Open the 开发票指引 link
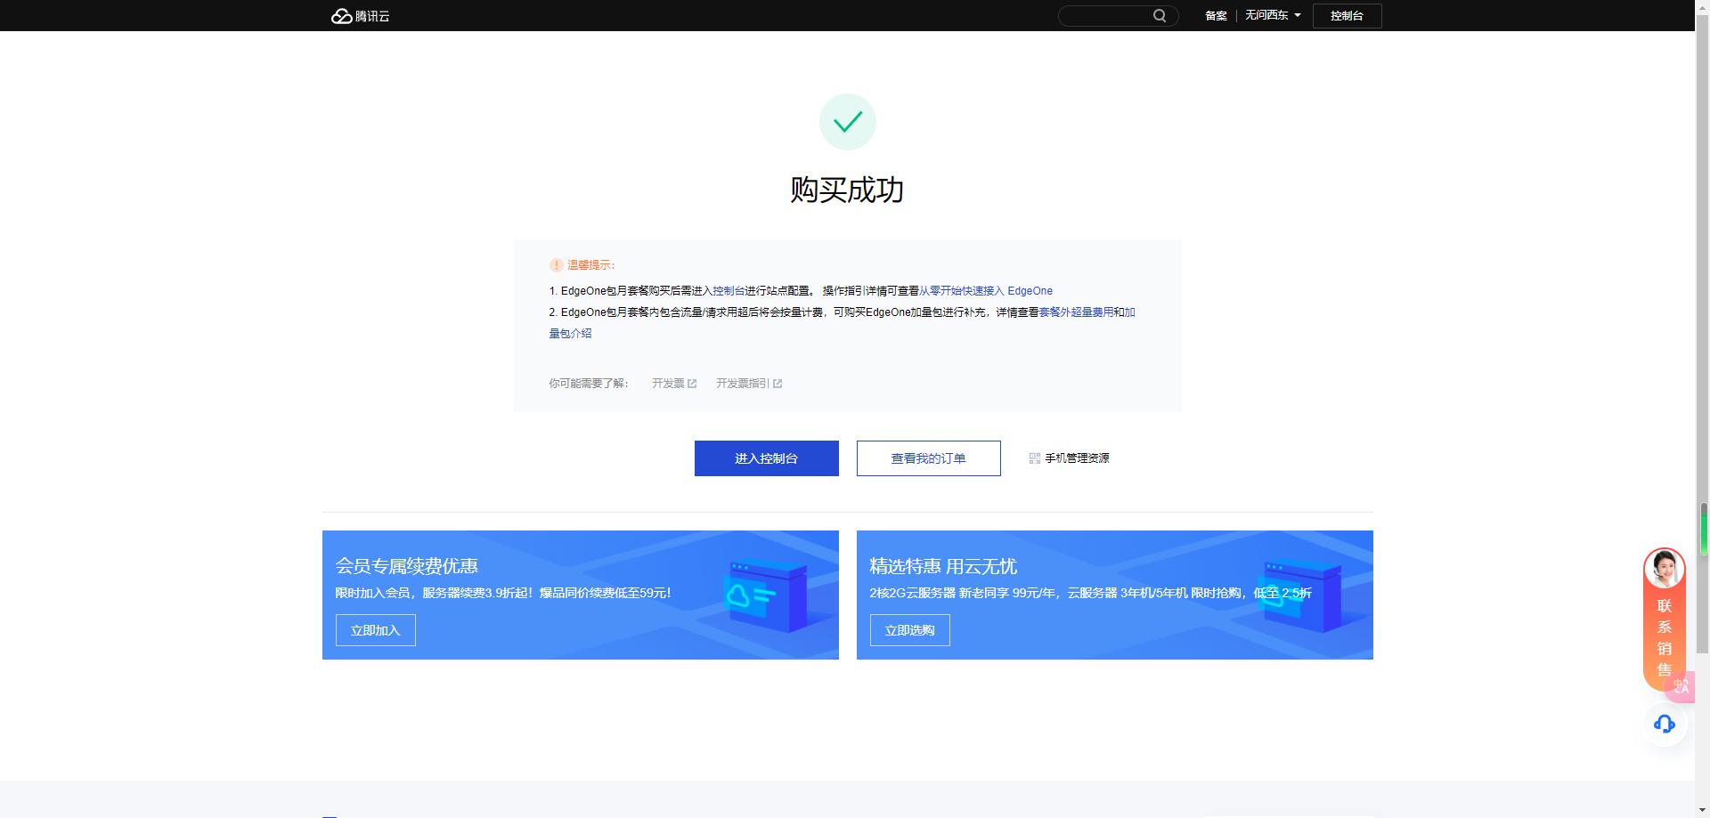 (x=743, y=384)
